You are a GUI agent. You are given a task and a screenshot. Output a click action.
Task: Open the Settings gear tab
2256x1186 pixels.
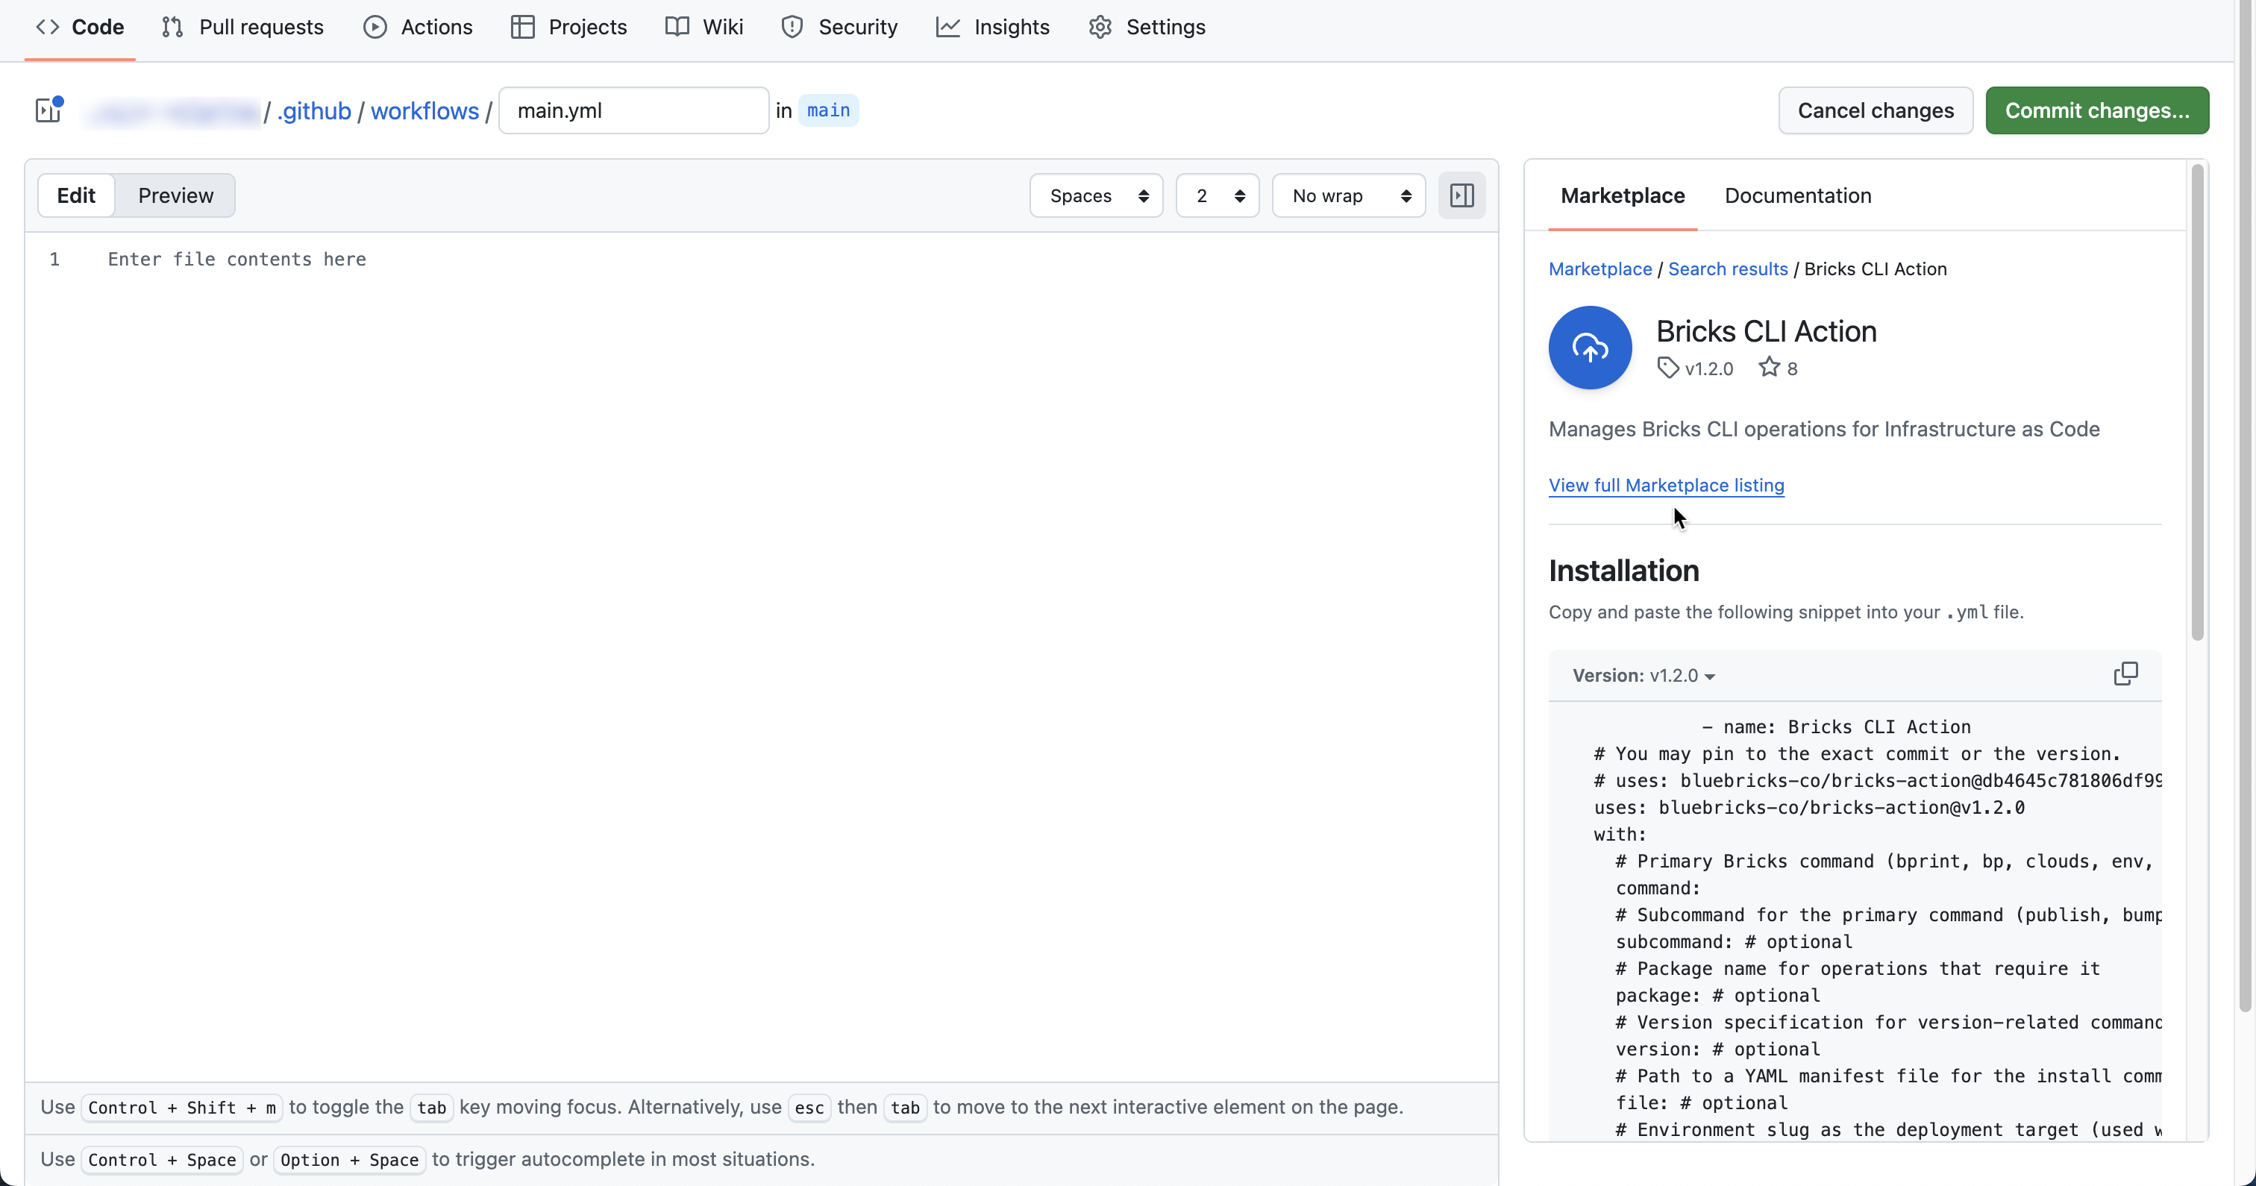[x=1147, y=27]
